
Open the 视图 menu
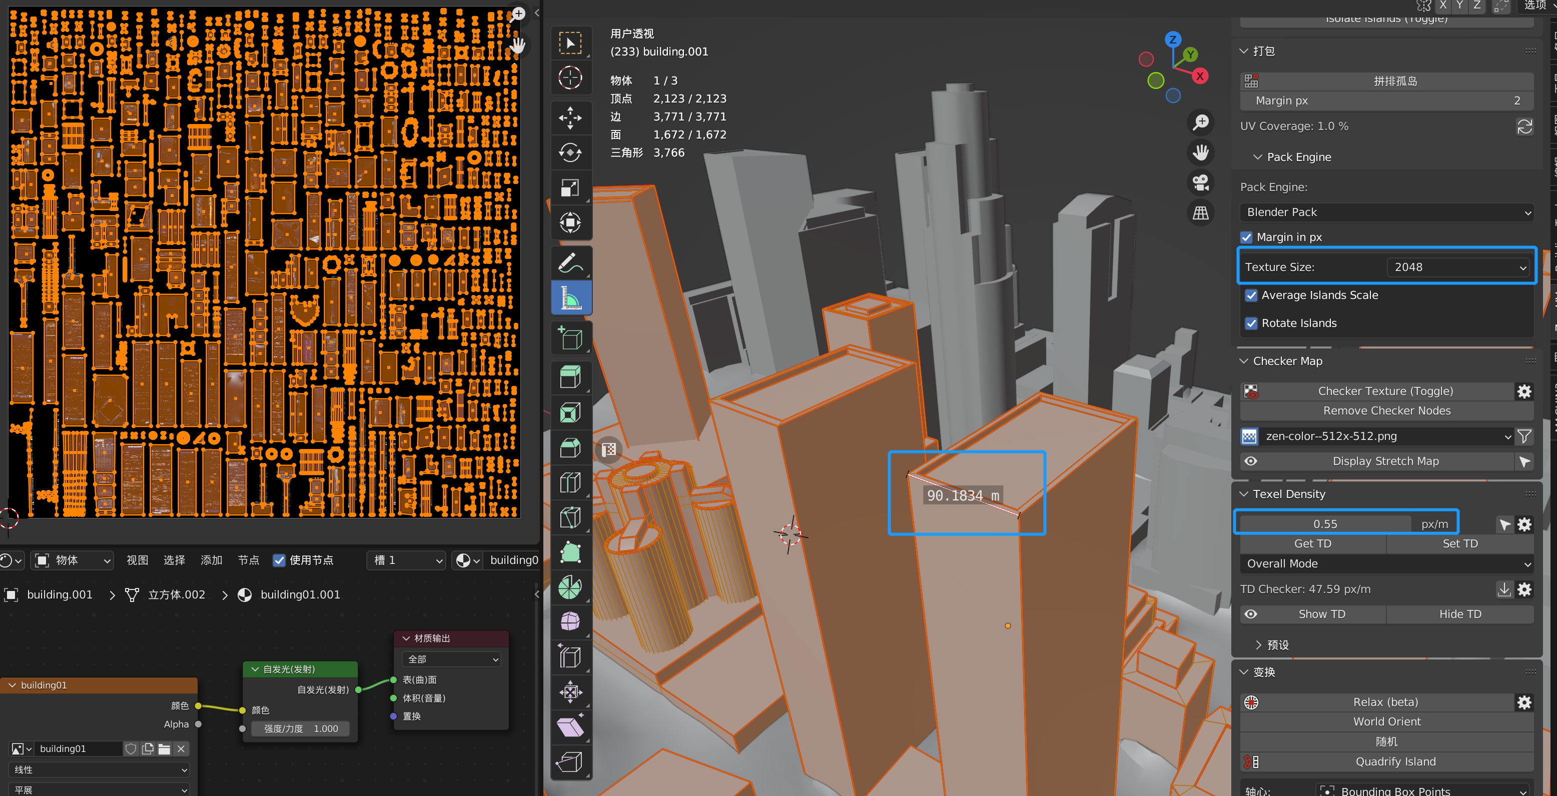click(137, 560)
